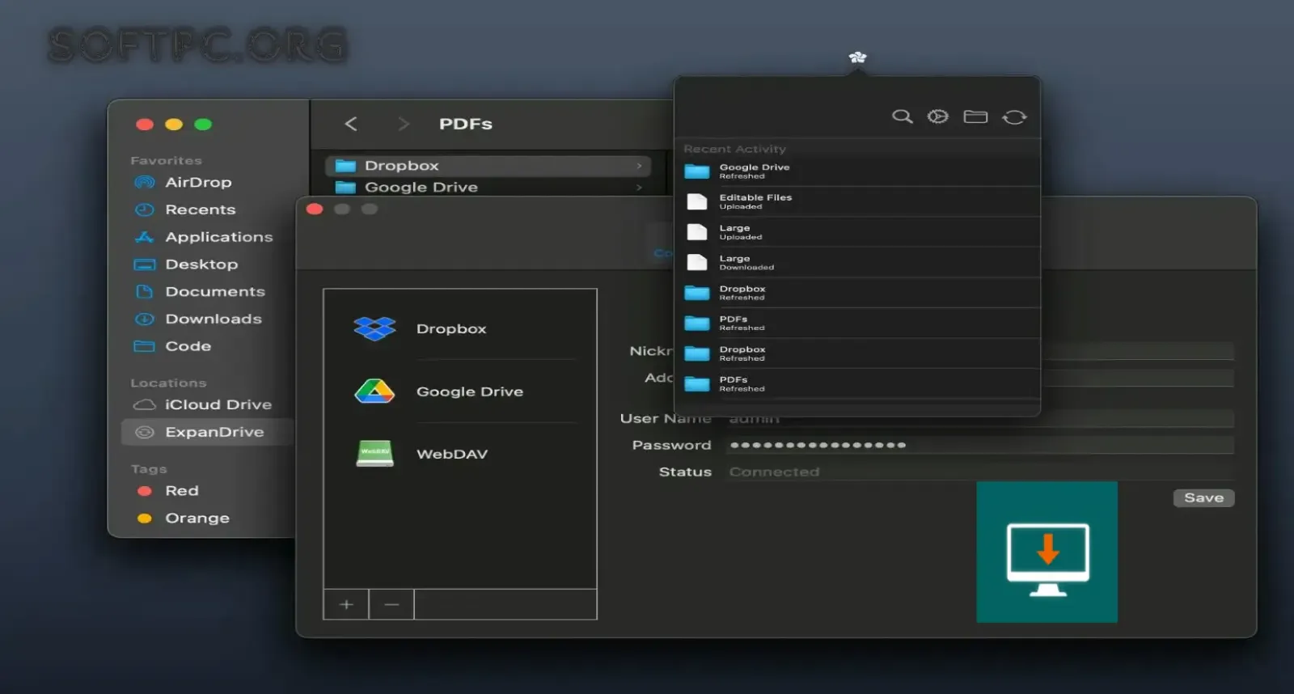The height and width of the screenshot is (694, 1294).
Task: Open Editable Files Uploaded activity entry
Action: 857,201
